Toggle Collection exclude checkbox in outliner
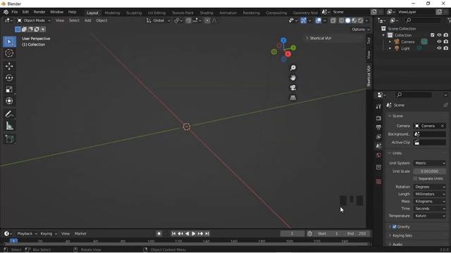The width and height of the screenshot is (451, 253). click(432, 35)
